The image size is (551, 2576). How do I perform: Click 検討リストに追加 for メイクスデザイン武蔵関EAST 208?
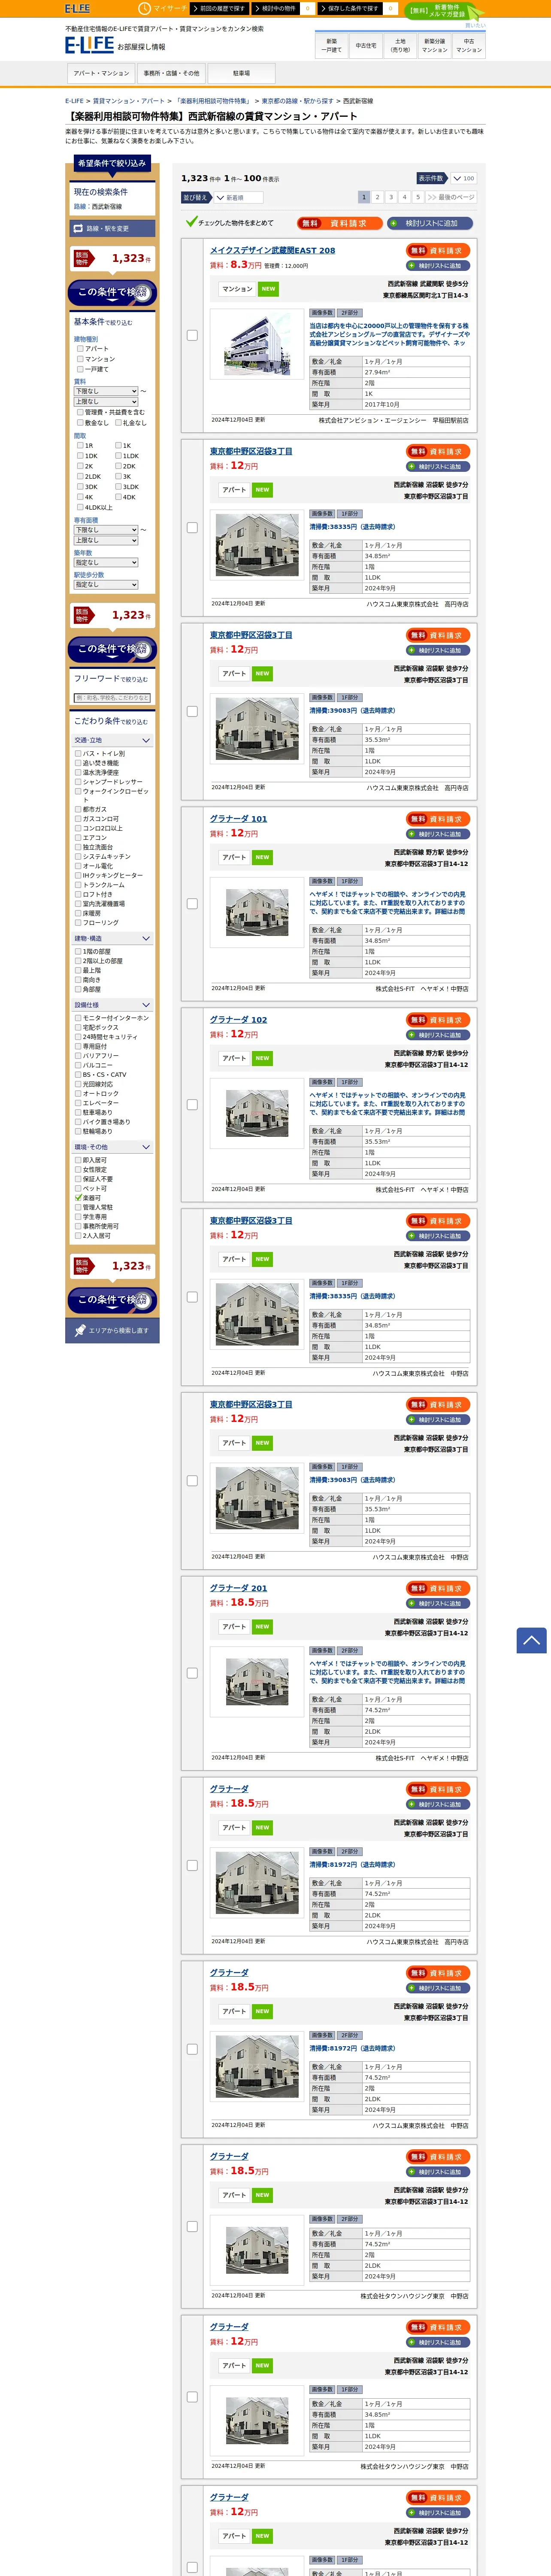pos(438,266)
